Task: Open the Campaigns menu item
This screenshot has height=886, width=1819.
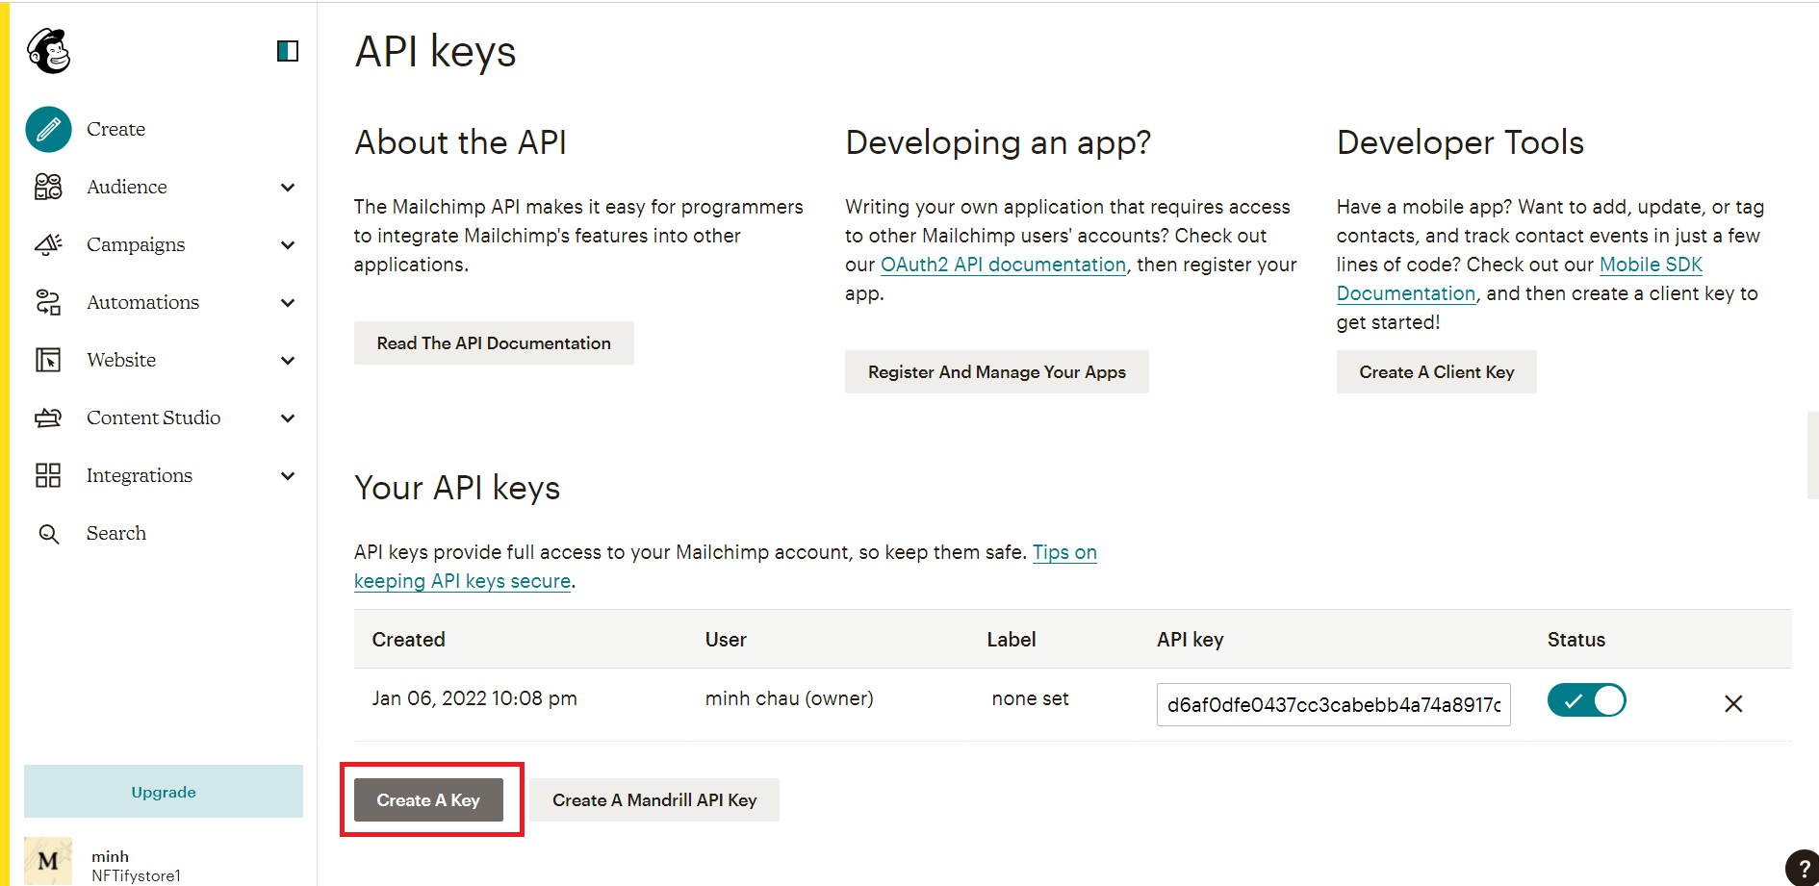Action: tap(136, 244)
